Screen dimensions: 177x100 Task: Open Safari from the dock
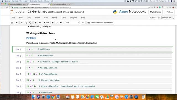[x=48, y=97]
